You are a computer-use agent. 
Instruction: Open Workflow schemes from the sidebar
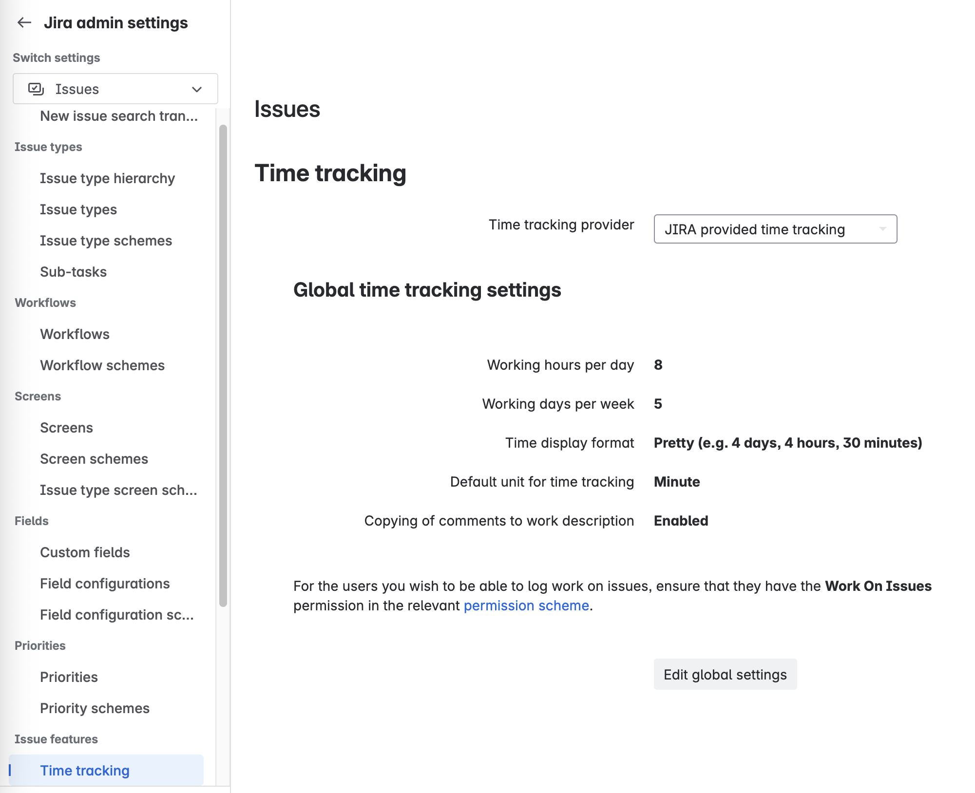[x=102, y=365]
